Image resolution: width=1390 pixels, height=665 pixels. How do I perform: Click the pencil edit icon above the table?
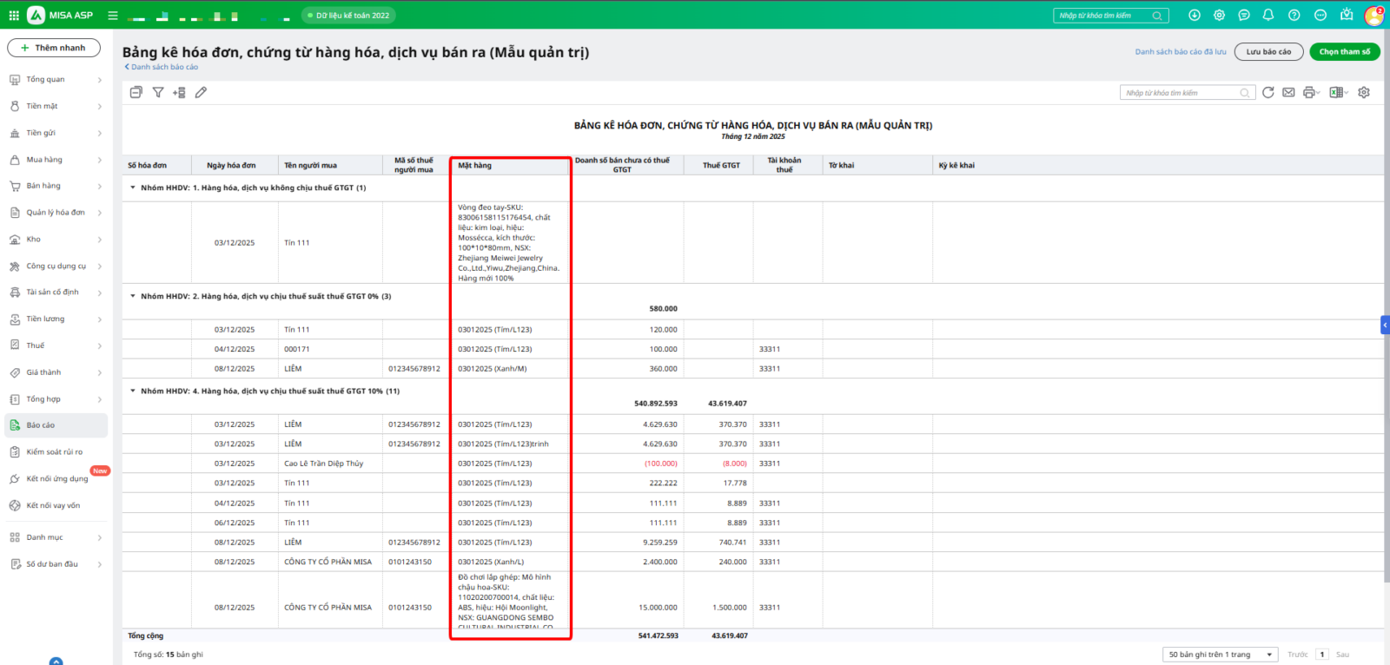point(201,92)
